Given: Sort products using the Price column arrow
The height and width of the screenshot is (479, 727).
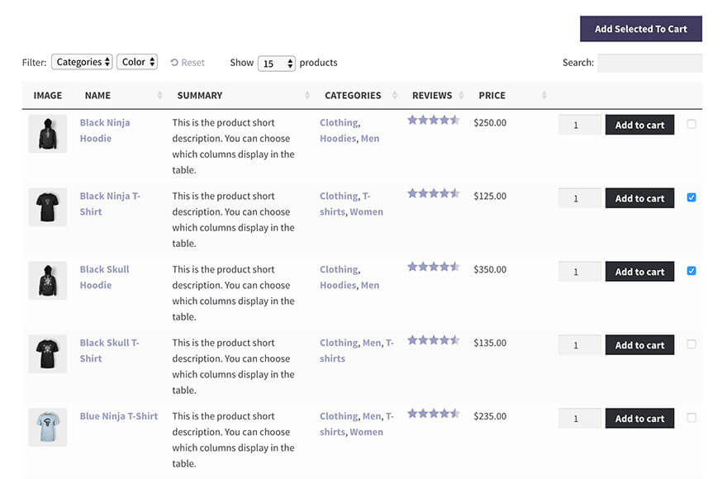Looking at the screenshot, I should click(543, 95).
